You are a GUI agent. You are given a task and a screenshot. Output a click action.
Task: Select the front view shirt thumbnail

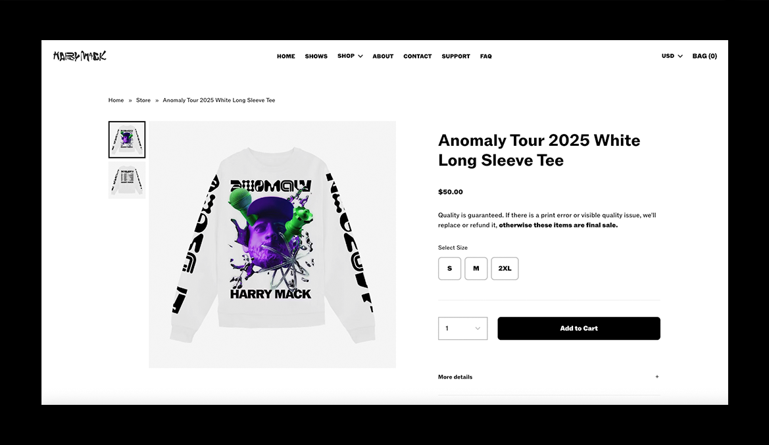(x=126, y=139)
